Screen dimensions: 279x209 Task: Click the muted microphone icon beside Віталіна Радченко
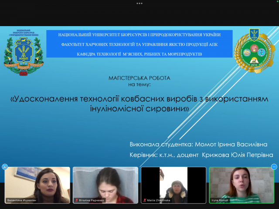(x=77, y=200)
